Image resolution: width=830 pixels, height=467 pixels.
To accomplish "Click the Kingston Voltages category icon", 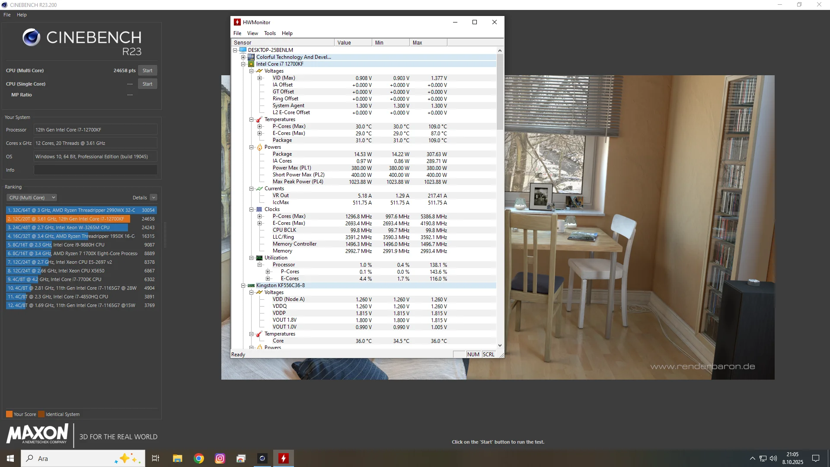I will tap(259, 292).
